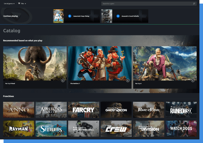The height and width of the screenshot is (143, 203).
Task: Download Far Cry Primal using its download icon
Action: [63, 80]
